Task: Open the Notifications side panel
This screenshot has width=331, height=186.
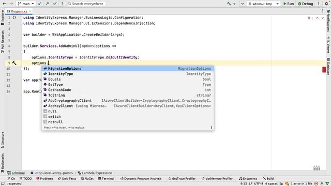Action: point(328,21)
